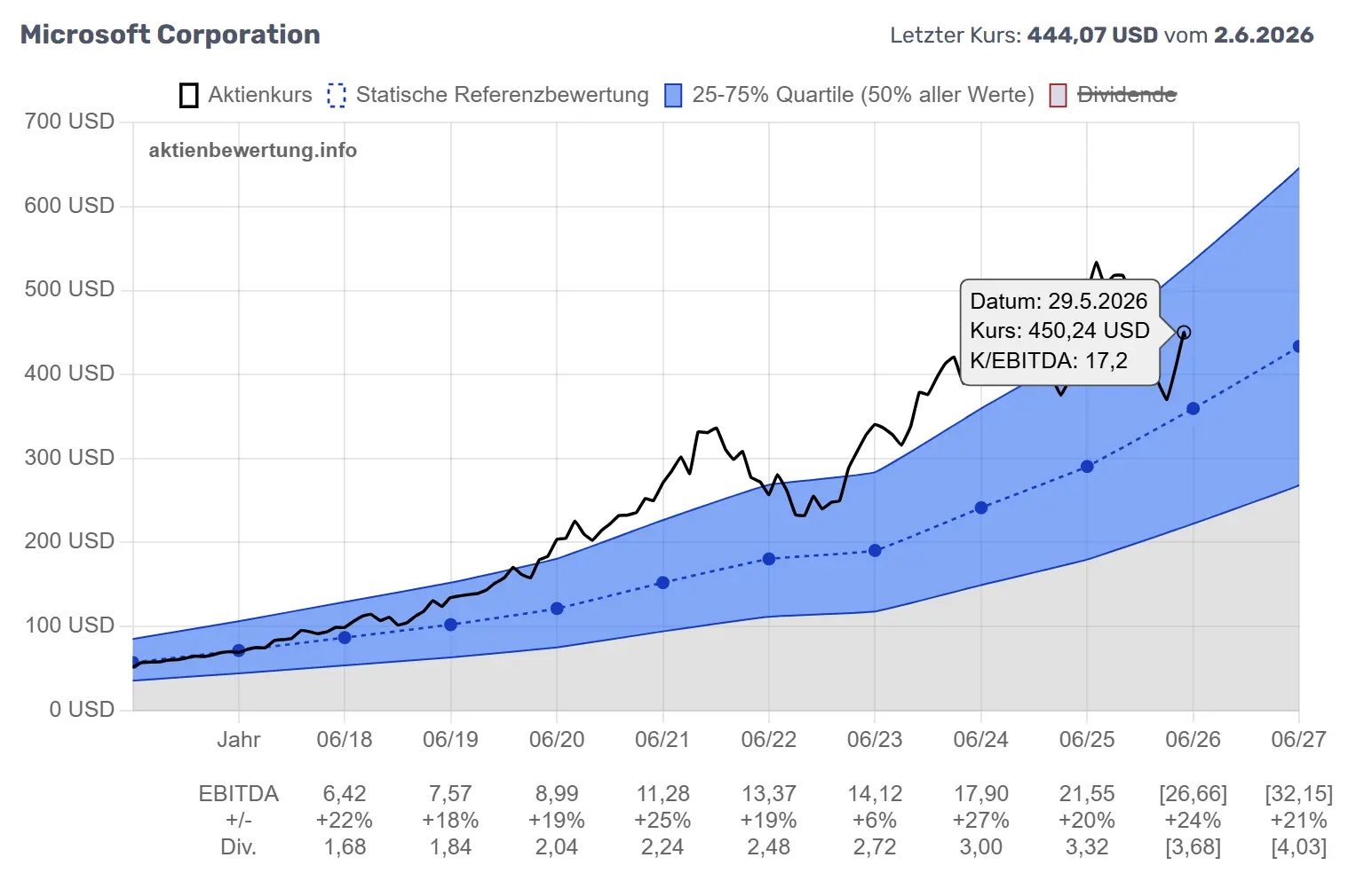Click the EBITDA value 11,28
Viewport: 1364px width, 881px height.
click(662, 794)
